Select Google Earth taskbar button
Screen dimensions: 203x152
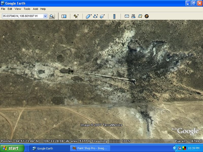50,148
